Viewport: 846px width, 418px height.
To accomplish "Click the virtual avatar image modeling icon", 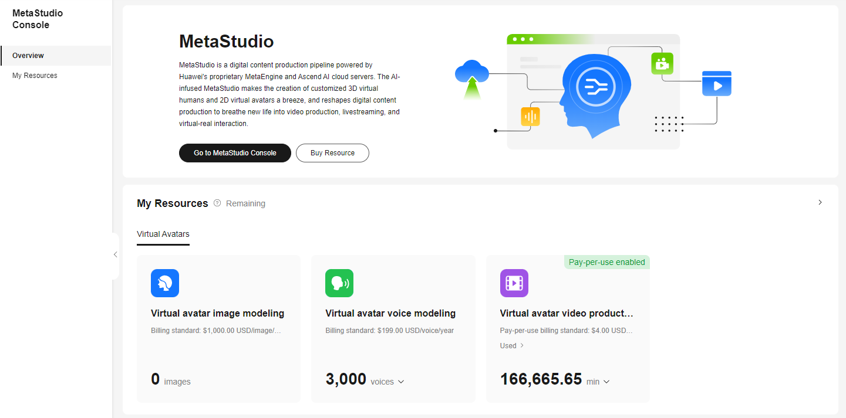I will (165, 283).
